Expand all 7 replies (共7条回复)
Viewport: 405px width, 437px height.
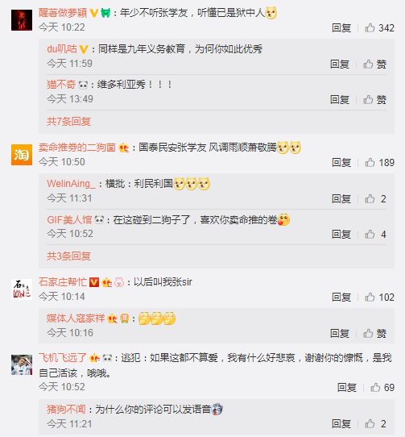(68, 122)
